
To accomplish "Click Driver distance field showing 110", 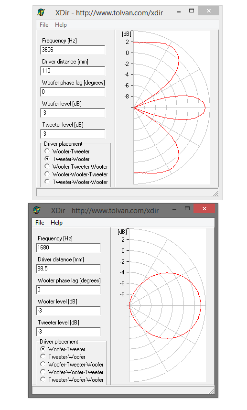I will (73, 71).
